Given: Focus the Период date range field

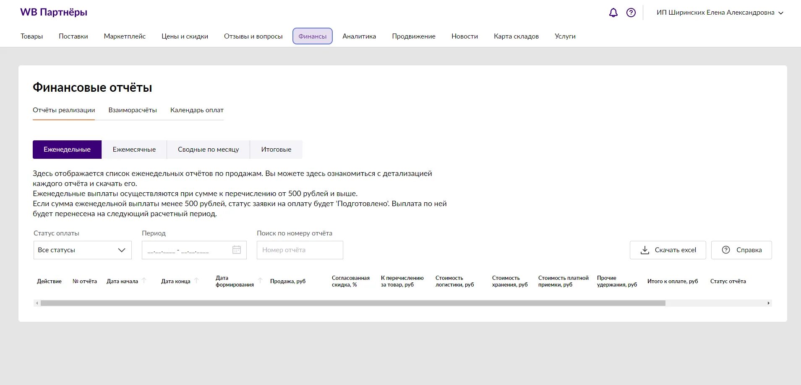Looking at the screenshot, I should 194,250.
